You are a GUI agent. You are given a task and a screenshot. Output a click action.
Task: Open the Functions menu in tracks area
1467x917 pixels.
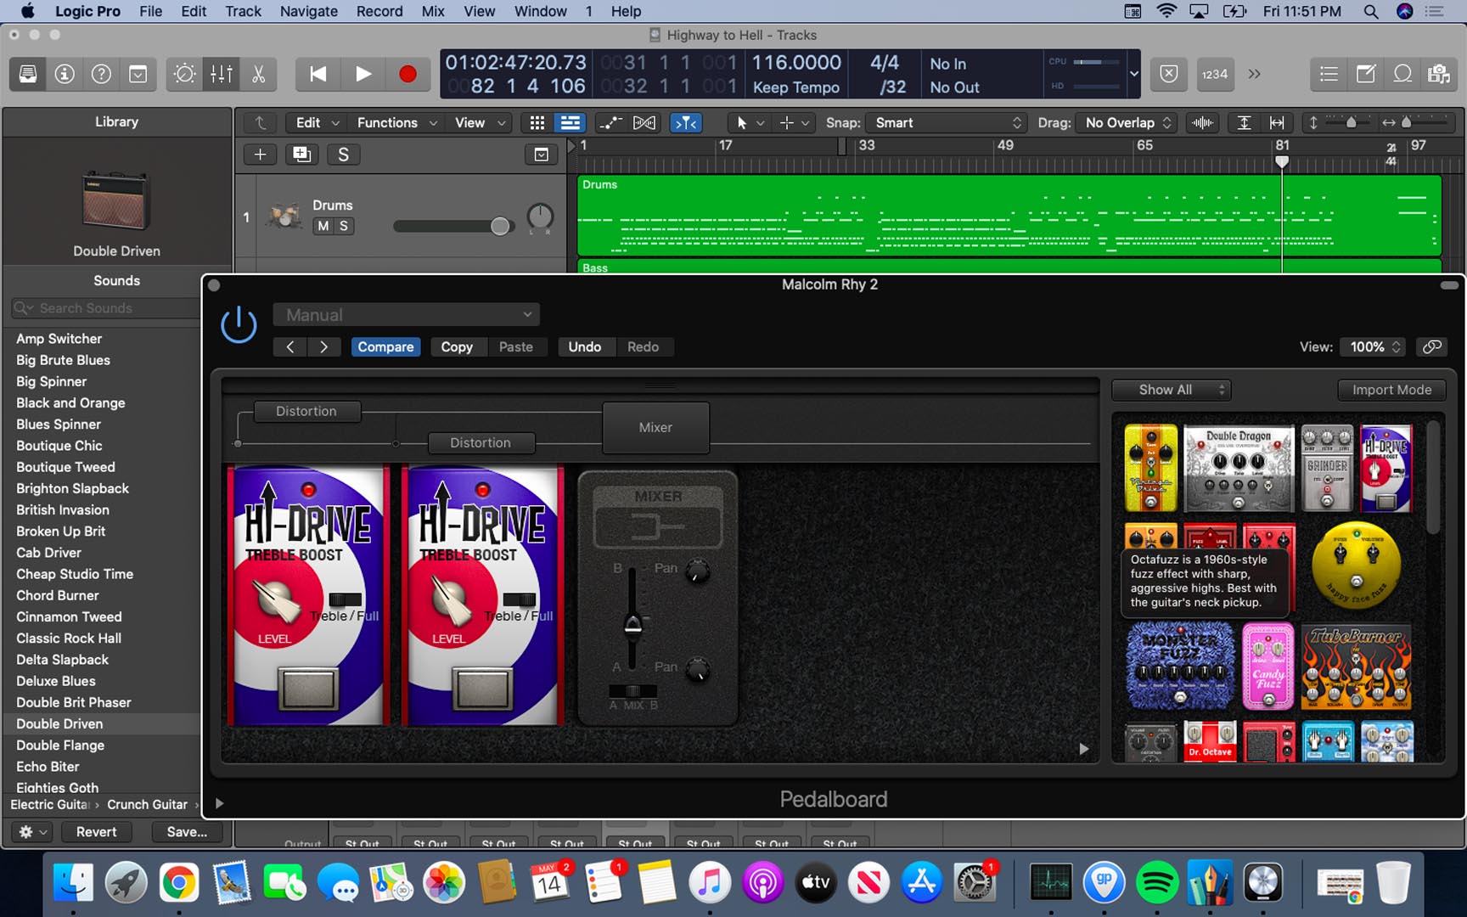pyautogui.click(x=396, y=123)
